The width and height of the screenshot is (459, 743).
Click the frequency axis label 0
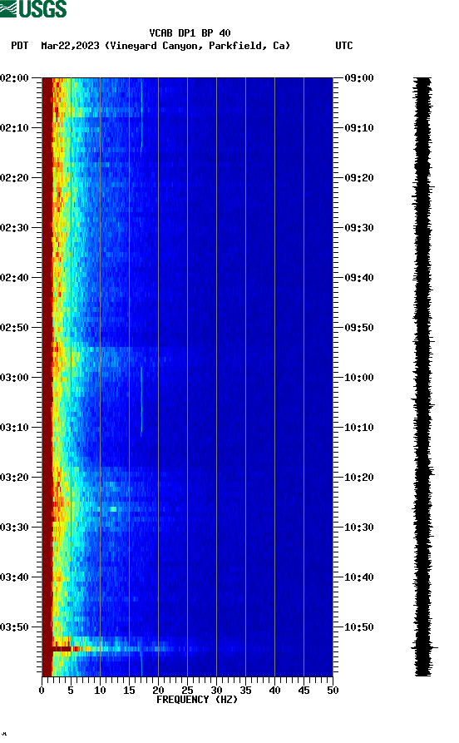tap(42, 691)
